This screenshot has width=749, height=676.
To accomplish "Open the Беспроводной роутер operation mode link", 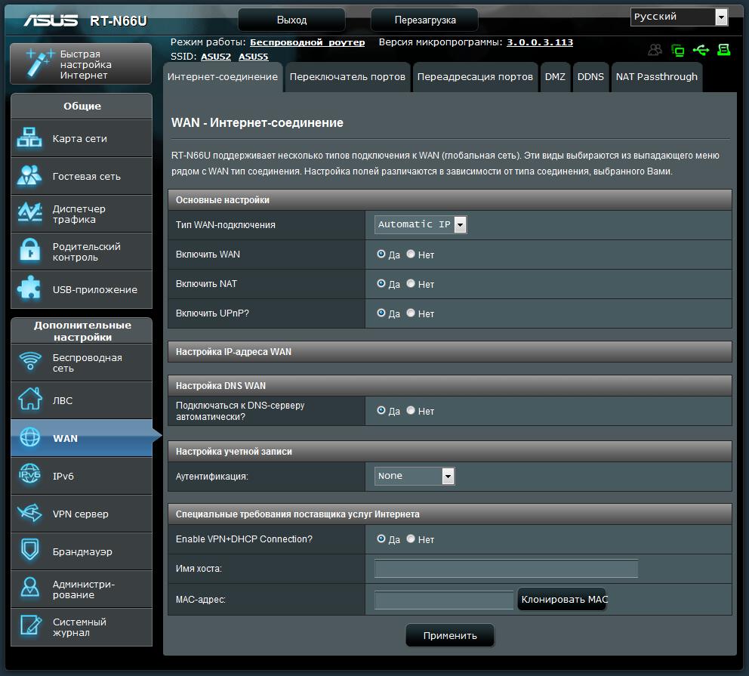I will tap(307, 42).
